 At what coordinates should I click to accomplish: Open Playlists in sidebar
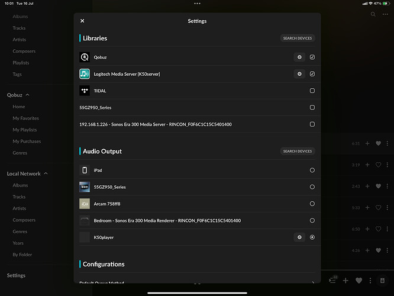(21, 63)
